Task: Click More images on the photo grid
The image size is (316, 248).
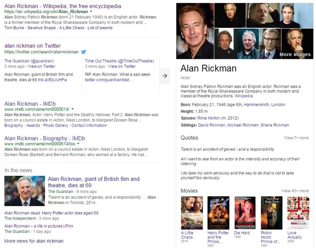Action: (295, 55)
